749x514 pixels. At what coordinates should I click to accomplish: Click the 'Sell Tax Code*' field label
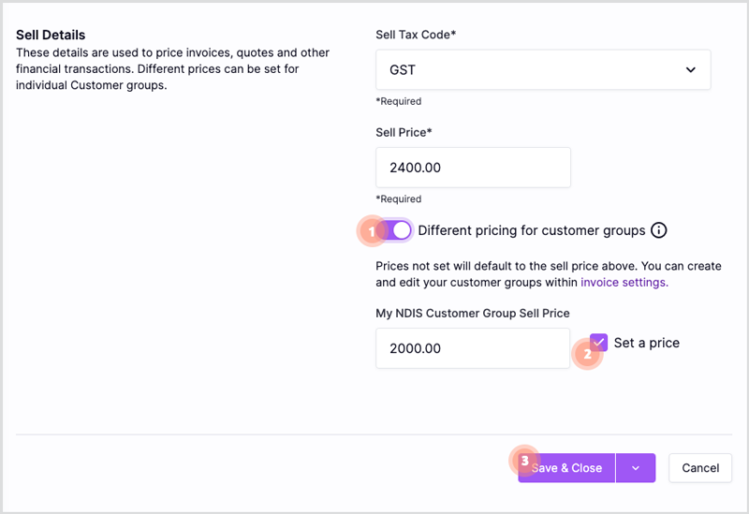tap(416, 35)
